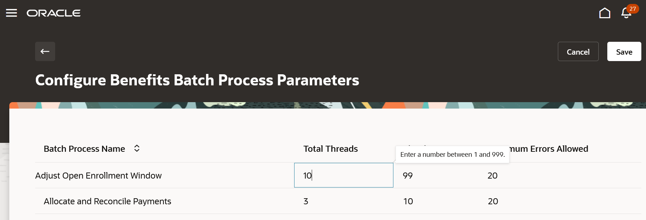Sort by Batch Process Name arrows
Viewport: 646px width, 220px height.
(x=137, y=149)
